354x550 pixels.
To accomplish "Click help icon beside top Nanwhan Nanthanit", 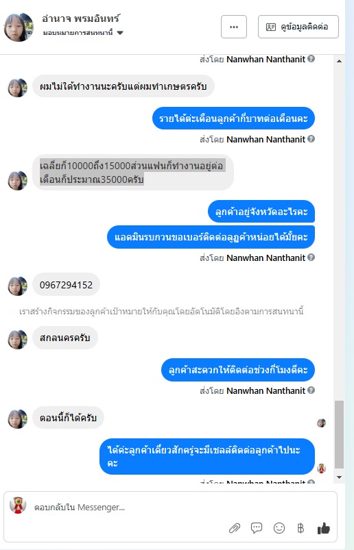I will (x=311, y=59).
